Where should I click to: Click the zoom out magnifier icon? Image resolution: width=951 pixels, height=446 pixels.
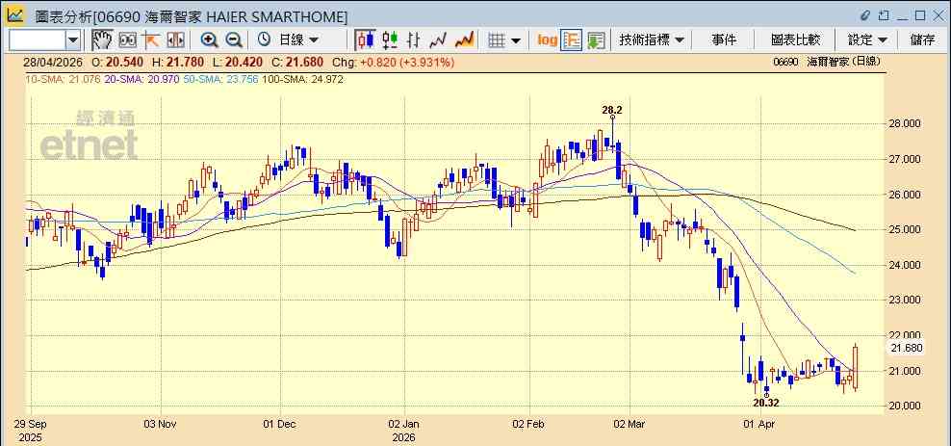point(234,40)
